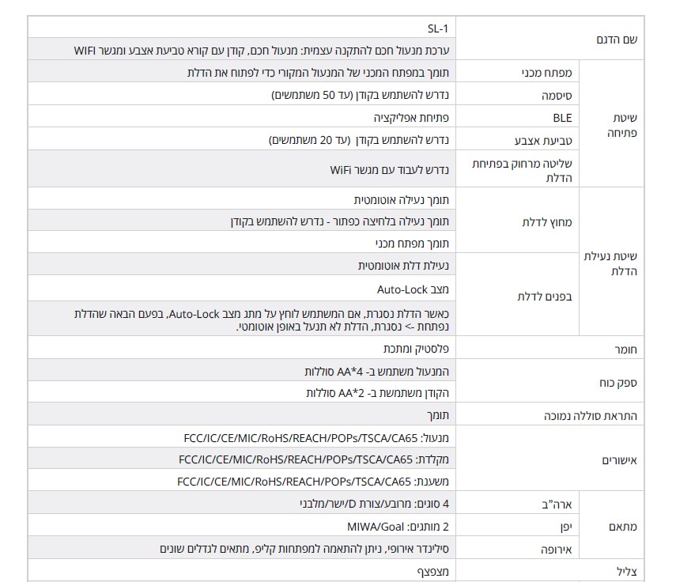Select the ספק כוח category cell
The width and height of the screenshot is (676, 582).
[x=621, y=382]
